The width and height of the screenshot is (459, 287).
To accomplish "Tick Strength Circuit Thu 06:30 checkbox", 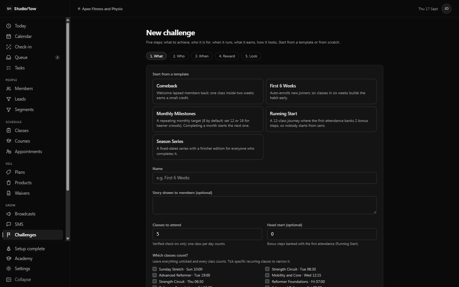I will coord(155,281).
